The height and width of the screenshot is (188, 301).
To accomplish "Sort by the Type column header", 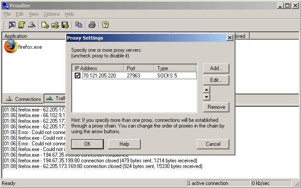I will click(x=175, y=68).
